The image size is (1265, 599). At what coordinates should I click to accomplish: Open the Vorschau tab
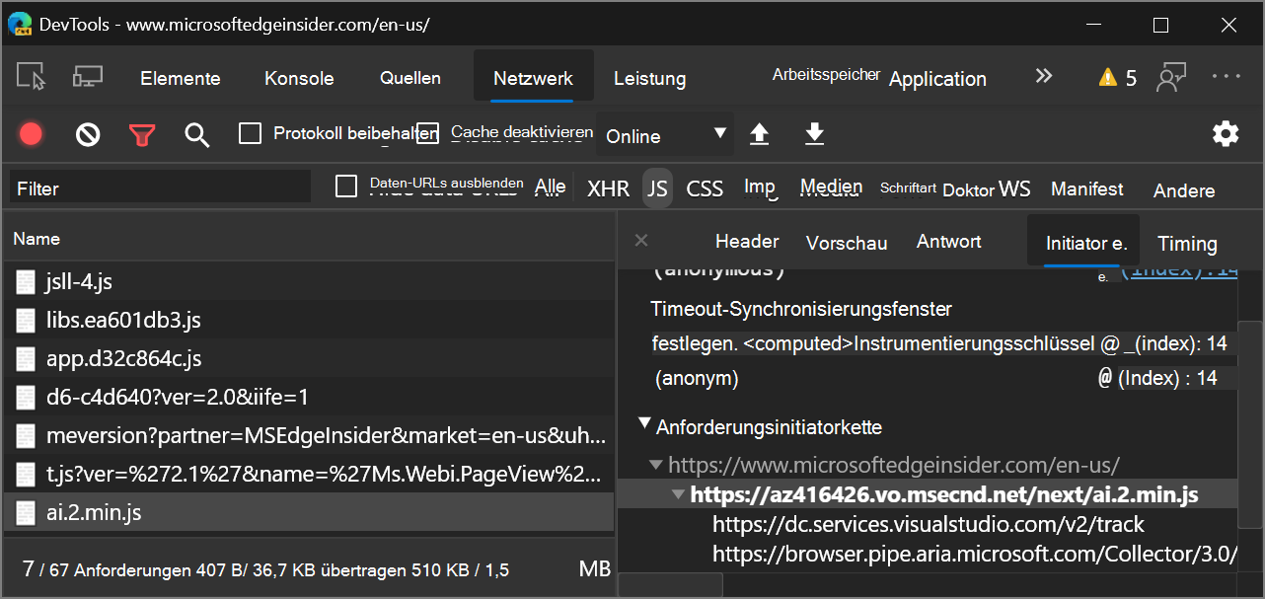847,243
